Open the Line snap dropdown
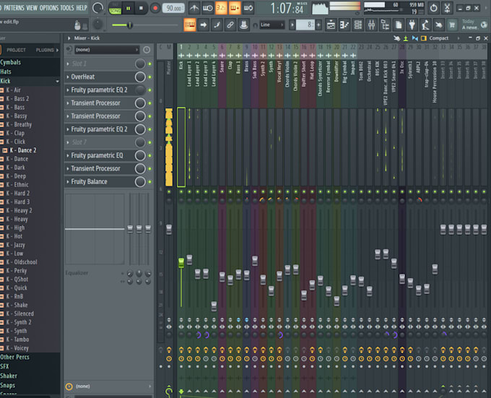The image size is (491, 398). coord(271,25)
